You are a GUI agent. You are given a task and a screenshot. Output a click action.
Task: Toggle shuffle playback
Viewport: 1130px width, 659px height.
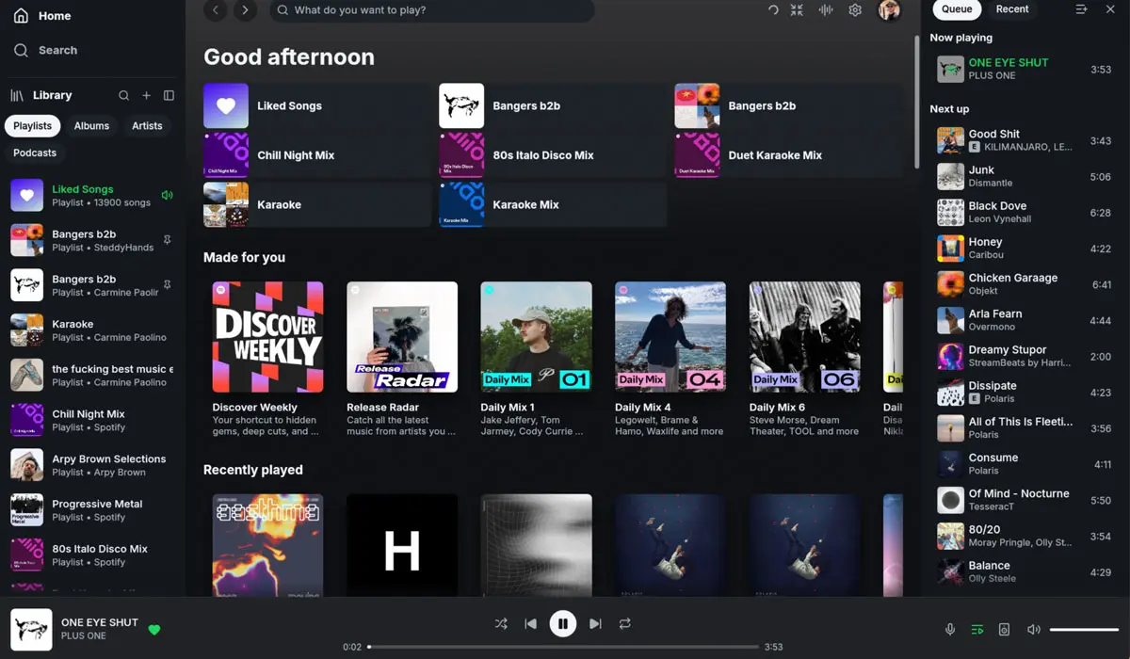501,623
